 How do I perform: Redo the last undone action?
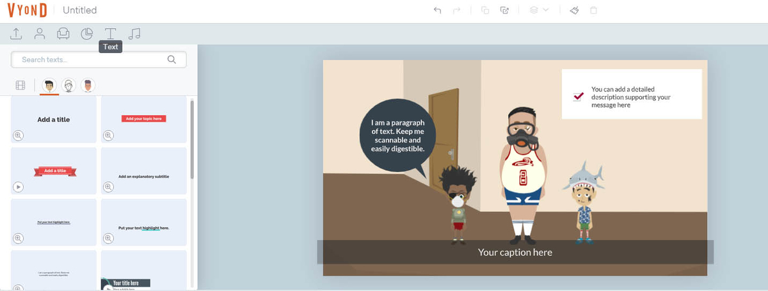[456, 10]
